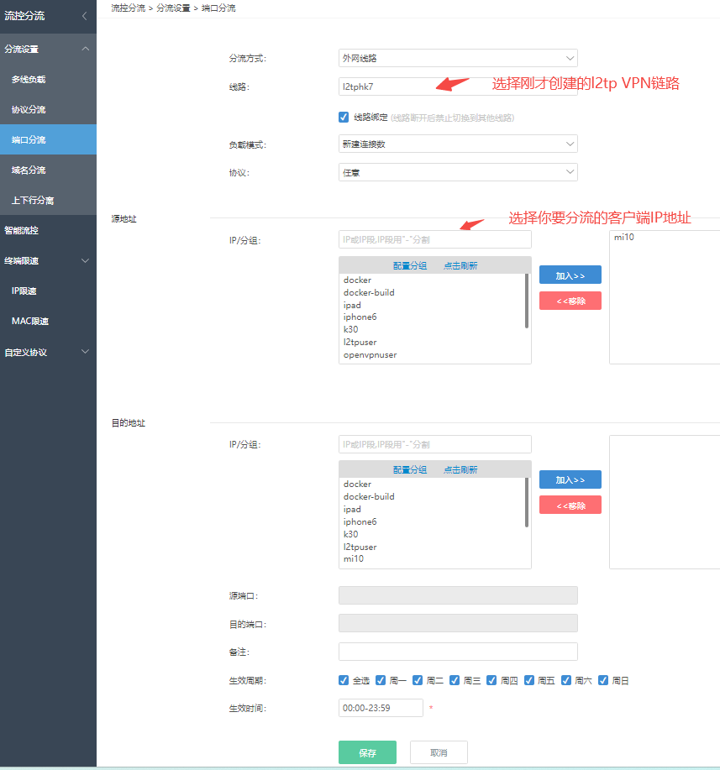720x770 pixels.
Task: Click 点击刷新 link in destination address list
Action: (x=460, y=470)
